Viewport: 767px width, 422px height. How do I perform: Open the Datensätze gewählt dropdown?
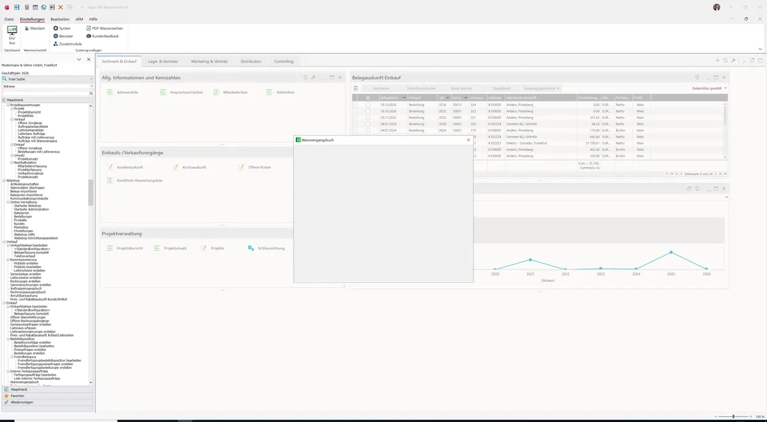pos(709,88)
